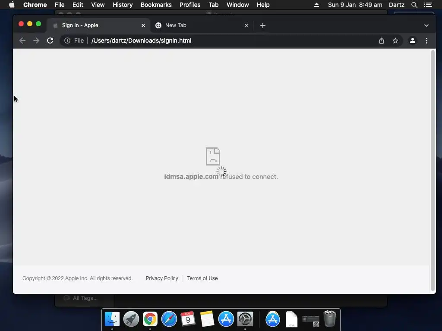
Task: Open the Bookmarks menu
Action: pos(156,5)
